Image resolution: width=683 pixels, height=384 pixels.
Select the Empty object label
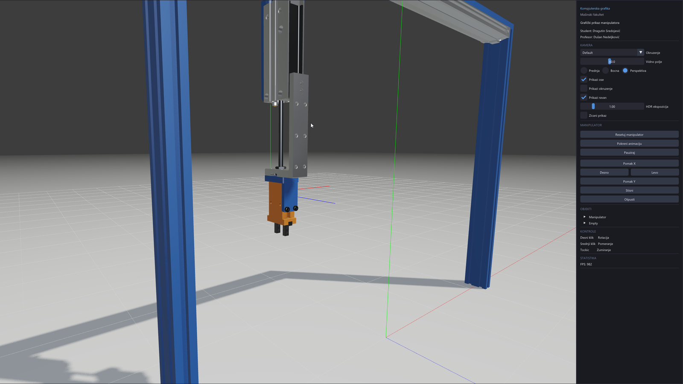pos(593,223)
